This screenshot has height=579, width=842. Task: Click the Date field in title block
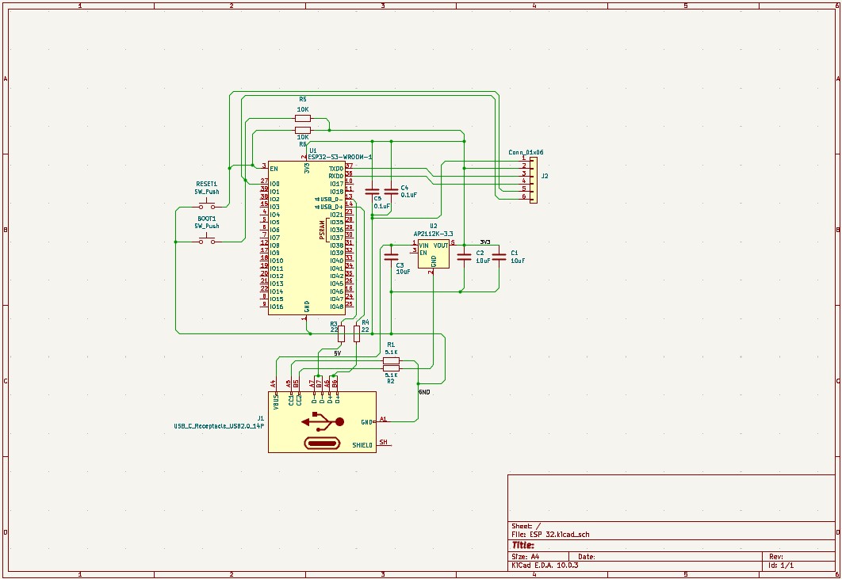(x=587, y=557)
